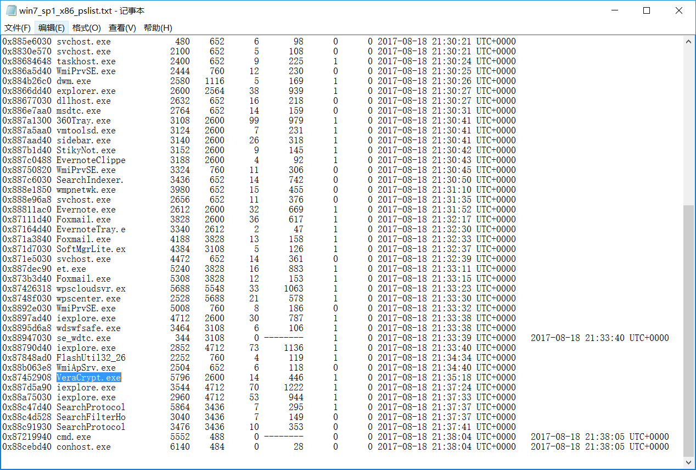Place cursor on explorer.exe process name
Image resolution: width=696 pixels, height=470 pixels.
(x=86, y=91)
